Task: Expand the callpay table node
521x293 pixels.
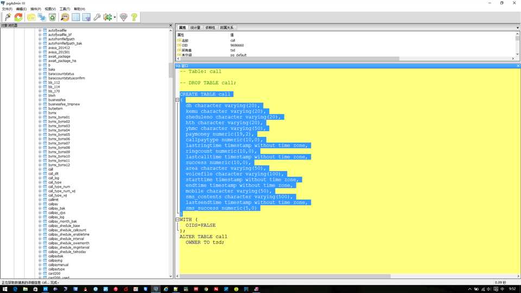Action: pos(40,204)
